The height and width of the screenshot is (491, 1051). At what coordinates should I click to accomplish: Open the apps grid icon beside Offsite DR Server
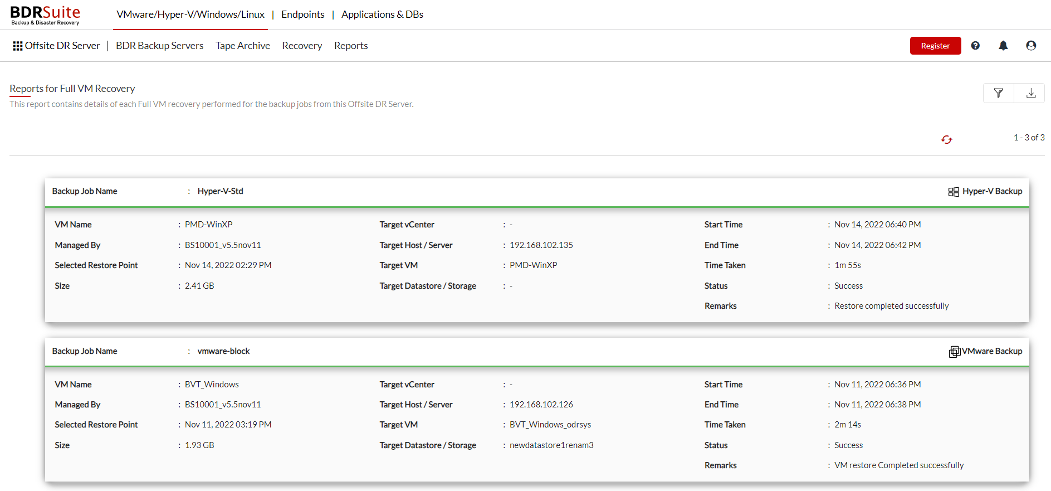(x=18, y=46)
